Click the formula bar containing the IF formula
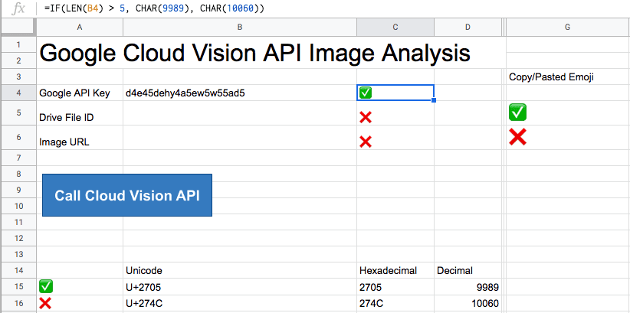The image size is (630, 313). click(333, 8)
